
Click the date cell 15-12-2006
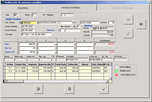pyautogui.click(x=21, y=71)
